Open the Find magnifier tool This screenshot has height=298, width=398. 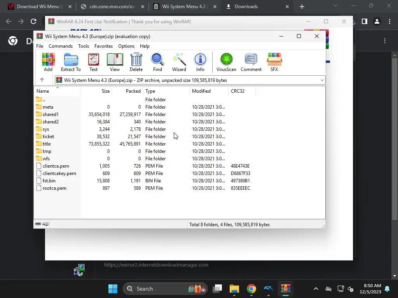(x=157, y=62)
